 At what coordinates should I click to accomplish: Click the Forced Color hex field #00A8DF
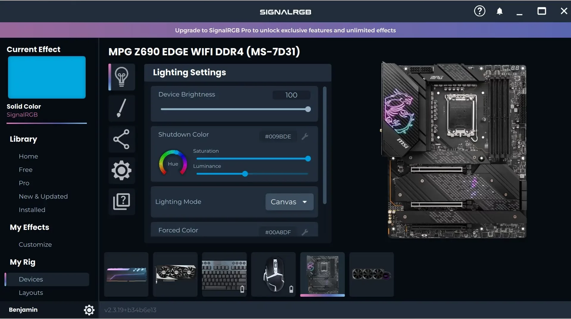click(278, 232)
